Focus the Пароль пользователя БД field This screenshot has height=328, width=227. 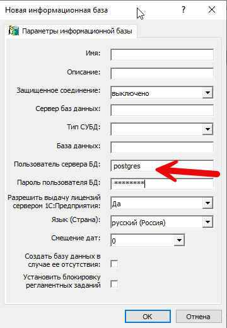[162, 184]
